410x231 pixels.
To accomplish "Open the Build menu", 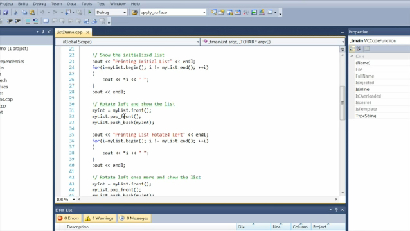I will (22, 4).
